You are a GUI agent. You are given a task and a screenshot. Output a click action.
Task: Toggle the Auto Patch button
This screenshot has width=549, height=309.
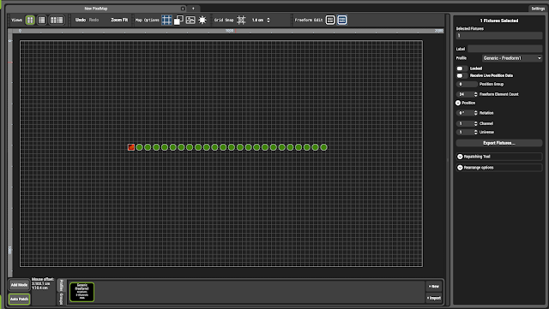tap(19, 300)
